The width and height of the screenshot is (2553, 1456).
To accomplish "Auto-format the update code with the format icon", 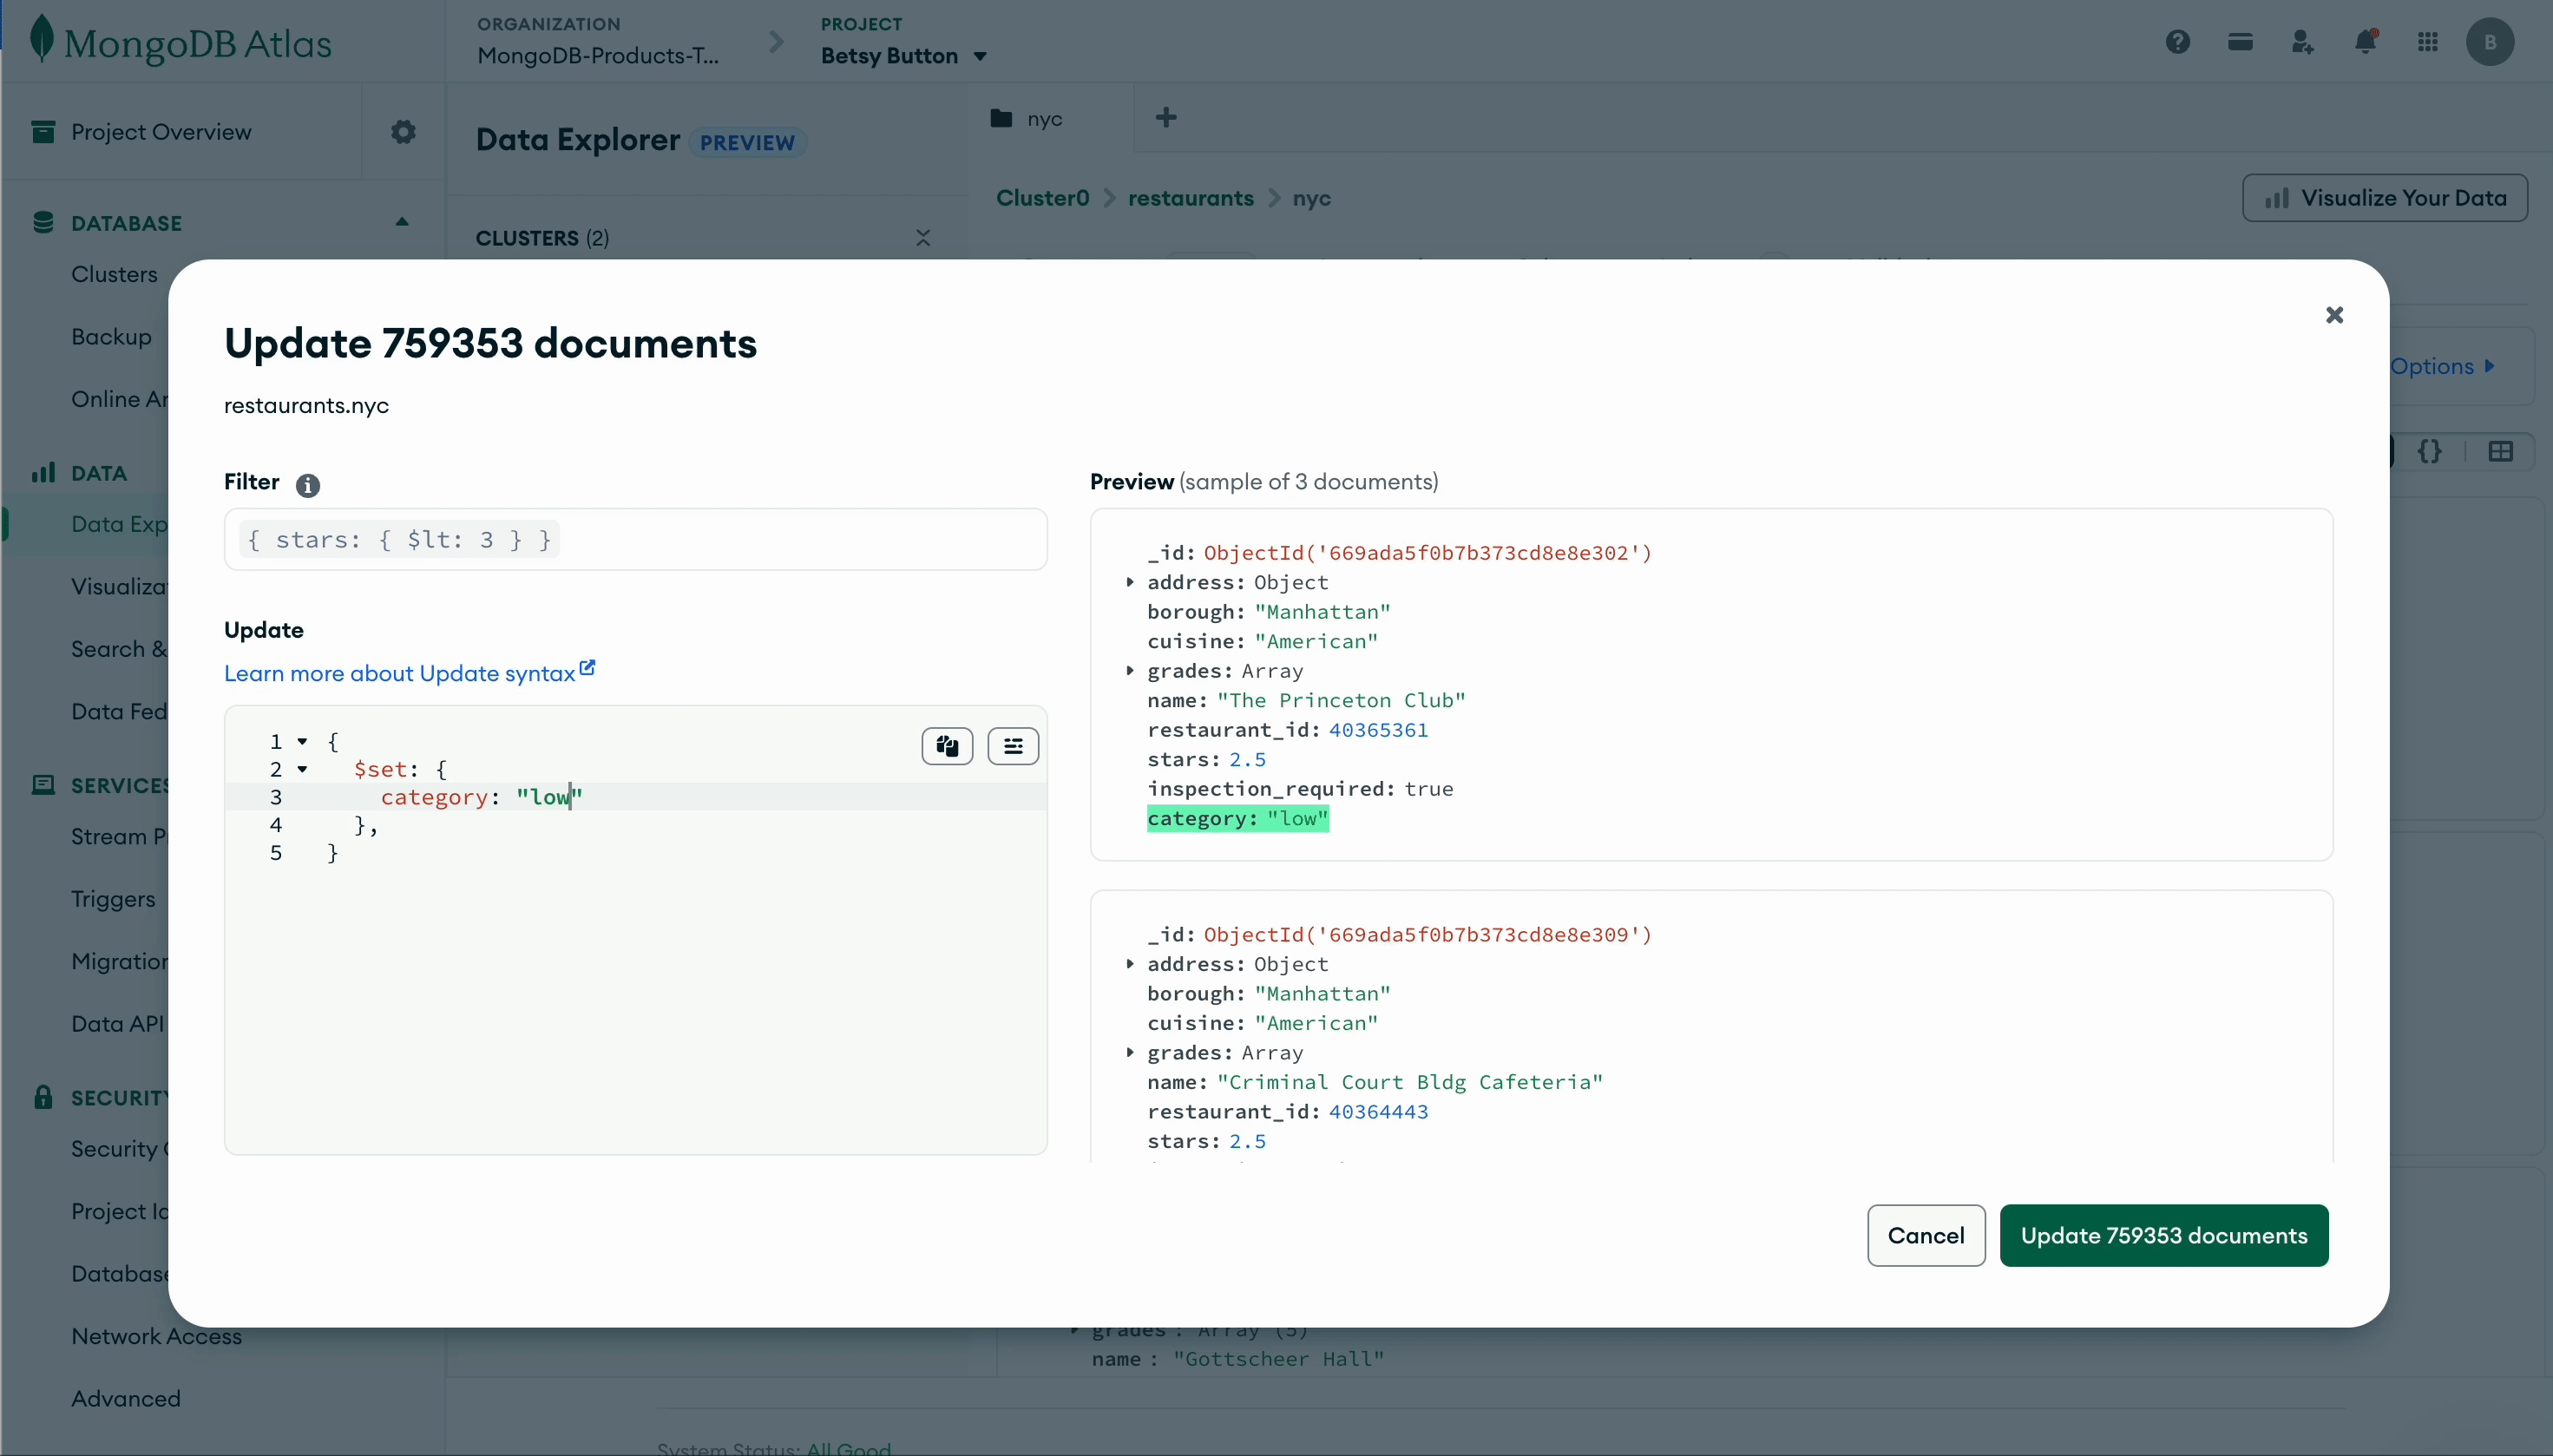I will point(1013,746).
